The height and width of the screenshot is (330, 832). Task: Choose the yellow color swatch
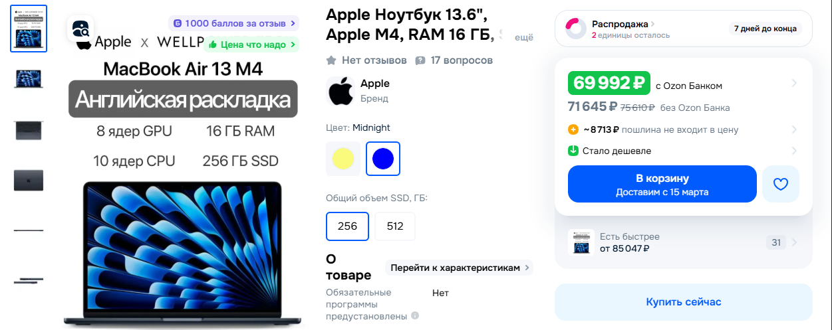[343, 159]
